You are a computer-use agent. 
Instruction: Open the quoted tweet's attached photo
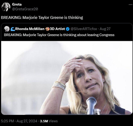tap(67, 78)
